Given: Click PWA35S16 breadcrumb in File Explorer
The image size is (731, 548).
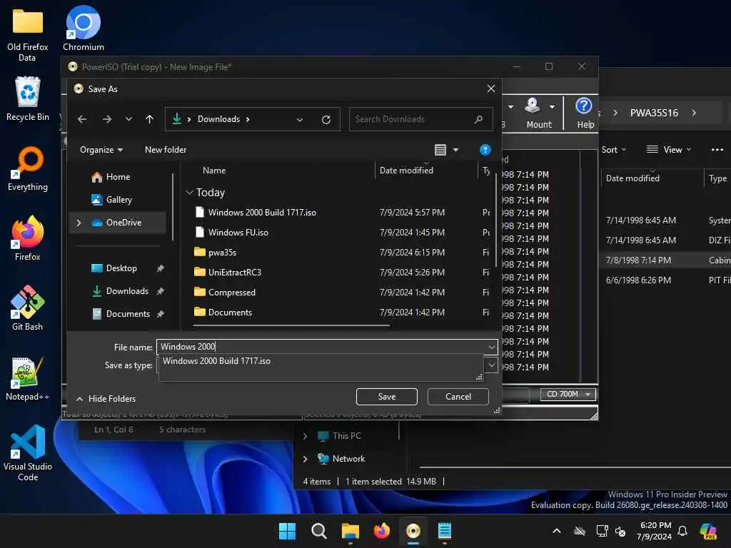Looking at the screenshot, I should tap(654, 113).
